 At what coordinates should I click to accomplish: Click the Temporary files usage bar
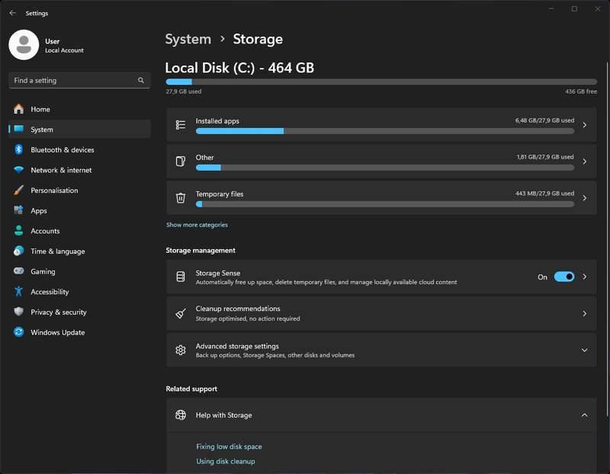(385, 204)
